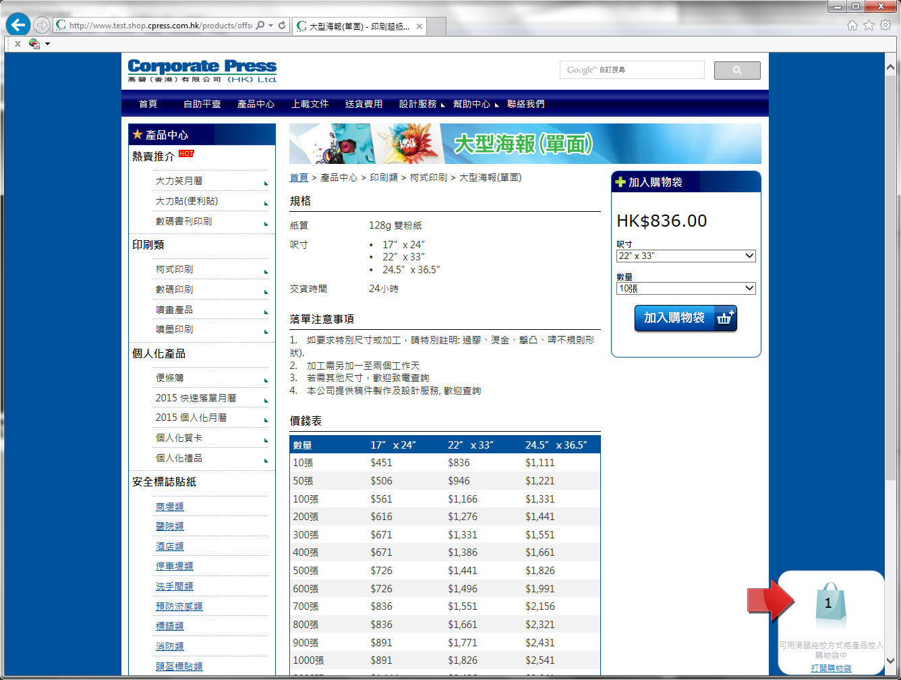This screenshot has height=680, width=901.
Task: Open the 數量 quantity dropdown
Action: coord(686,288)
